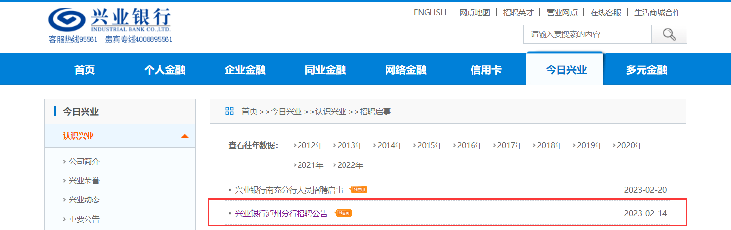The image size is (731, 230).
Task: Click the 今日兴业 sidebar heading
Action: tap(81, 112)
